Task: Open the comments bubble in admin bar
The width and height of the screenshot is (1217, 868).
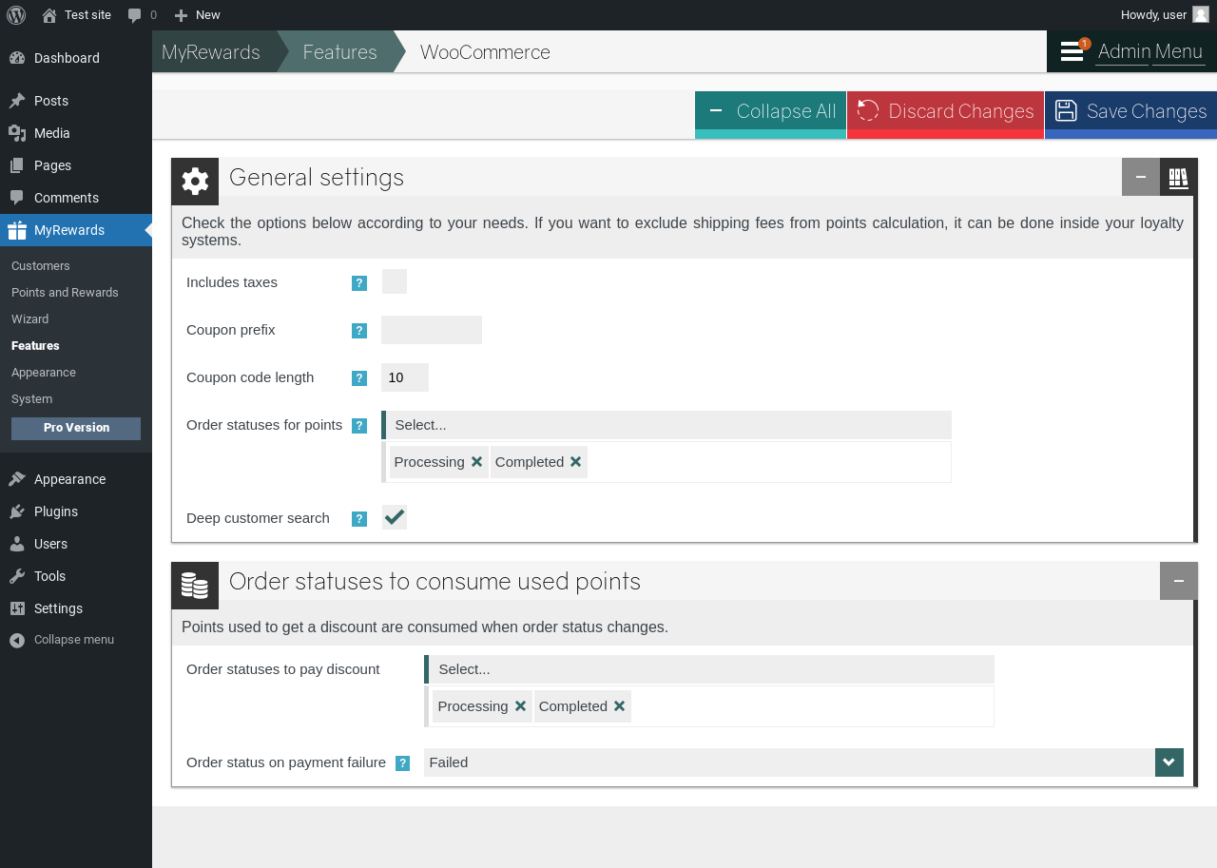Action: point(142,15)
